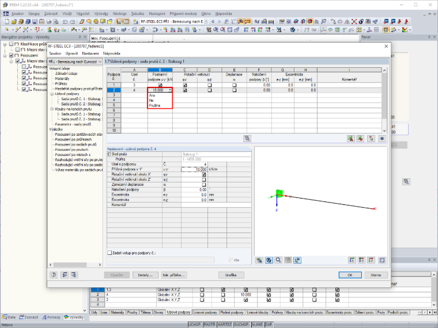Screen dimensions: 438x328
Task: Click the print icon in main toolbar
Action: [x=49, y=21]
